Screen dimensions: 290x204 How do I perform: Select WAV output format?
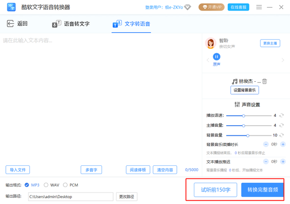pos(46,185)
